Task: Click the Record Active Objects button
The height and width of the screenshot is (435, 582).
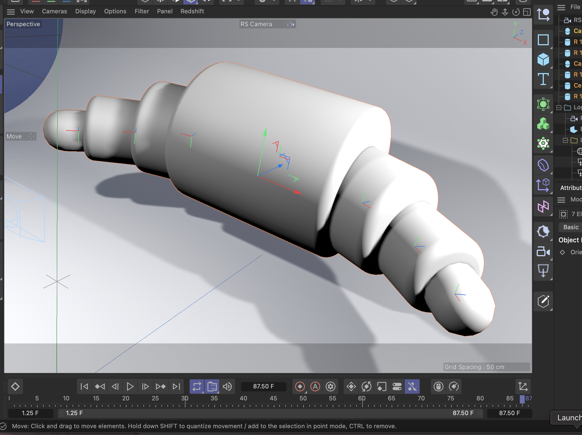Action: (300, 386)
